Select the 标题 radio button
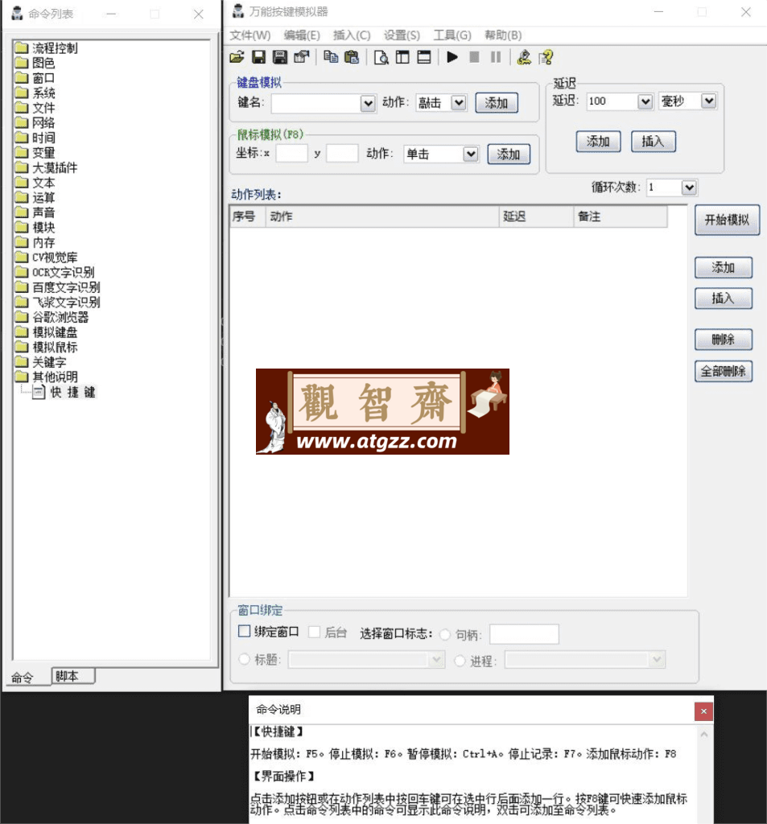Viewport: 767px width, 824px height. pyautogui.click(x=245, y=659)
